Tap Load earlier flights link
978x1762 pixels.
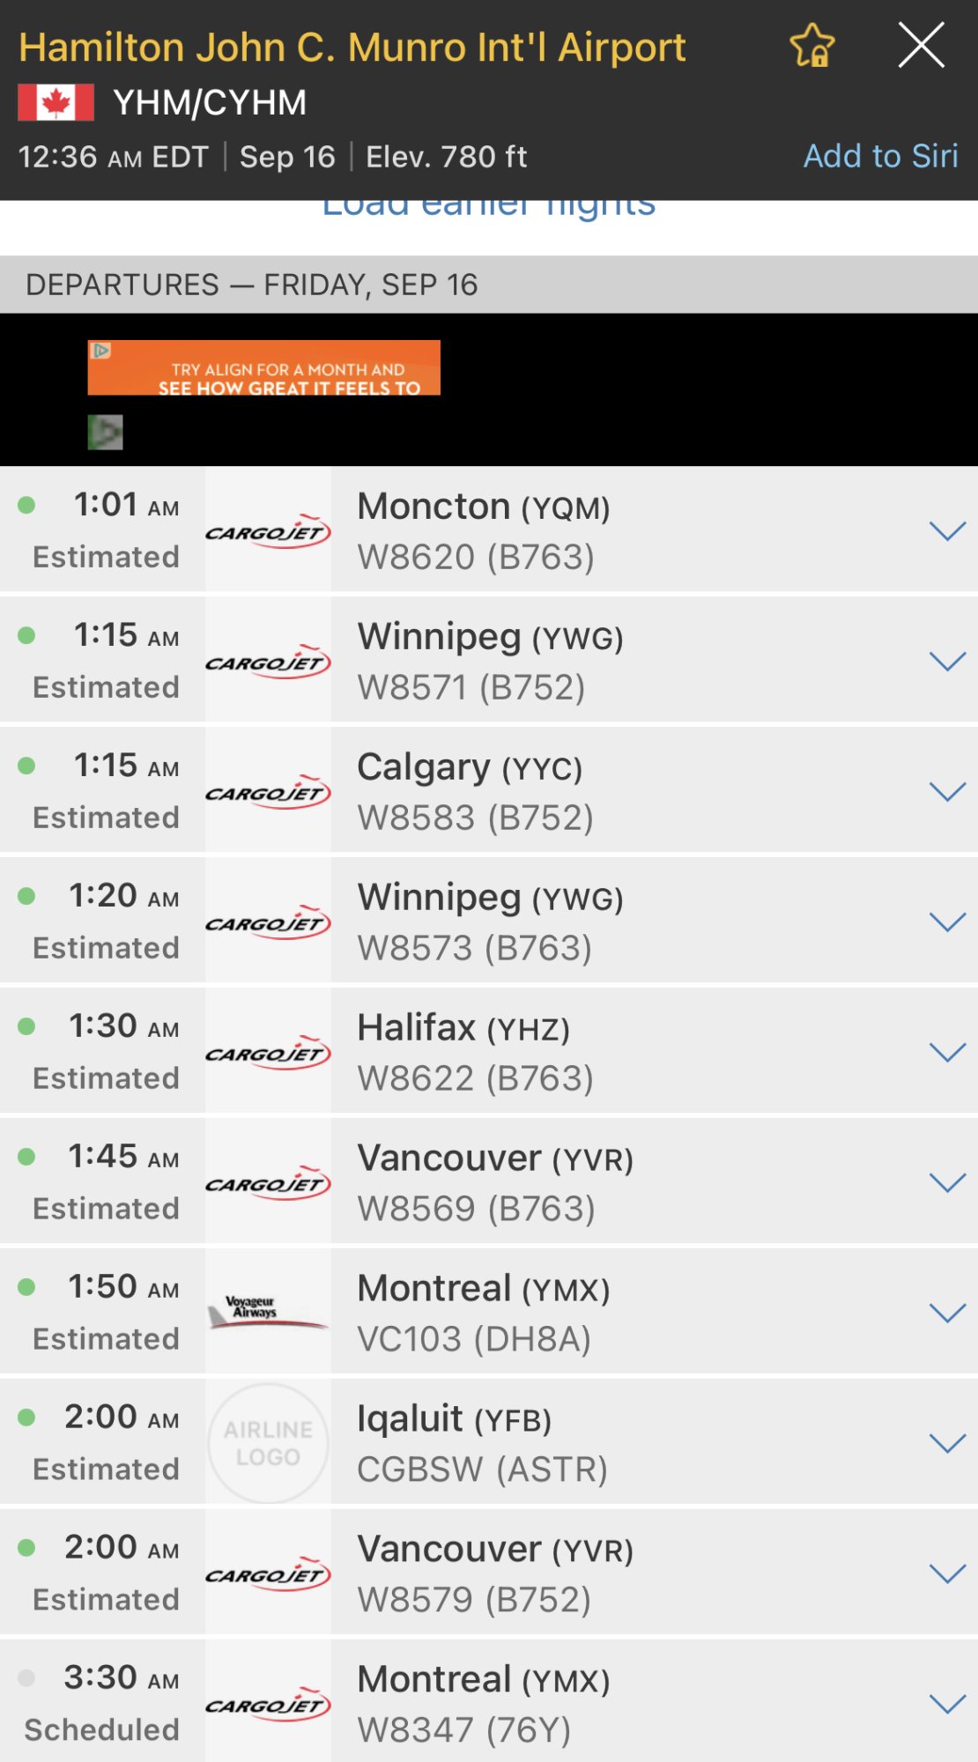(x=489, y=208)
